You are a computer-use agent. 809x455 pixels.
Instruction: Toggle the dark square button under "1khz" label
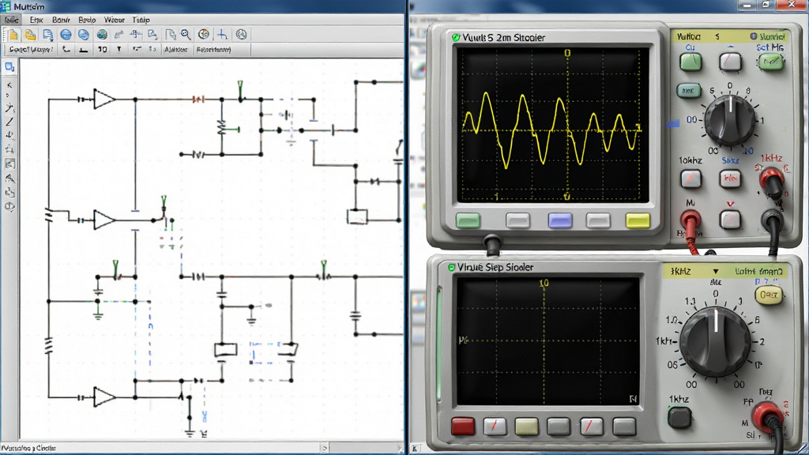click(679, 417)
